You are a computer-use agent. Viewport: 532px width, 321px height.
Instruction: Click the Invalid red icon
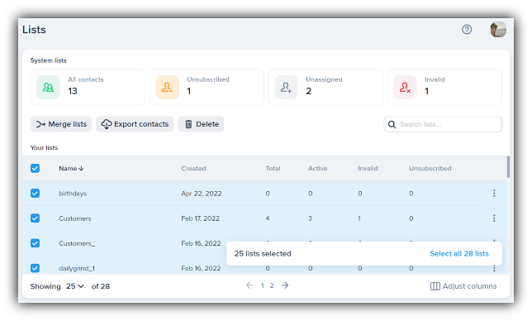(405, 88)
